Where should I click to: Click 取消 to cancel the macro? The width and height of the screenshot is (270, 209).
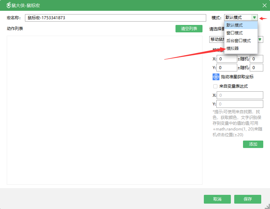pyautogui.click(x=217, y=199)
